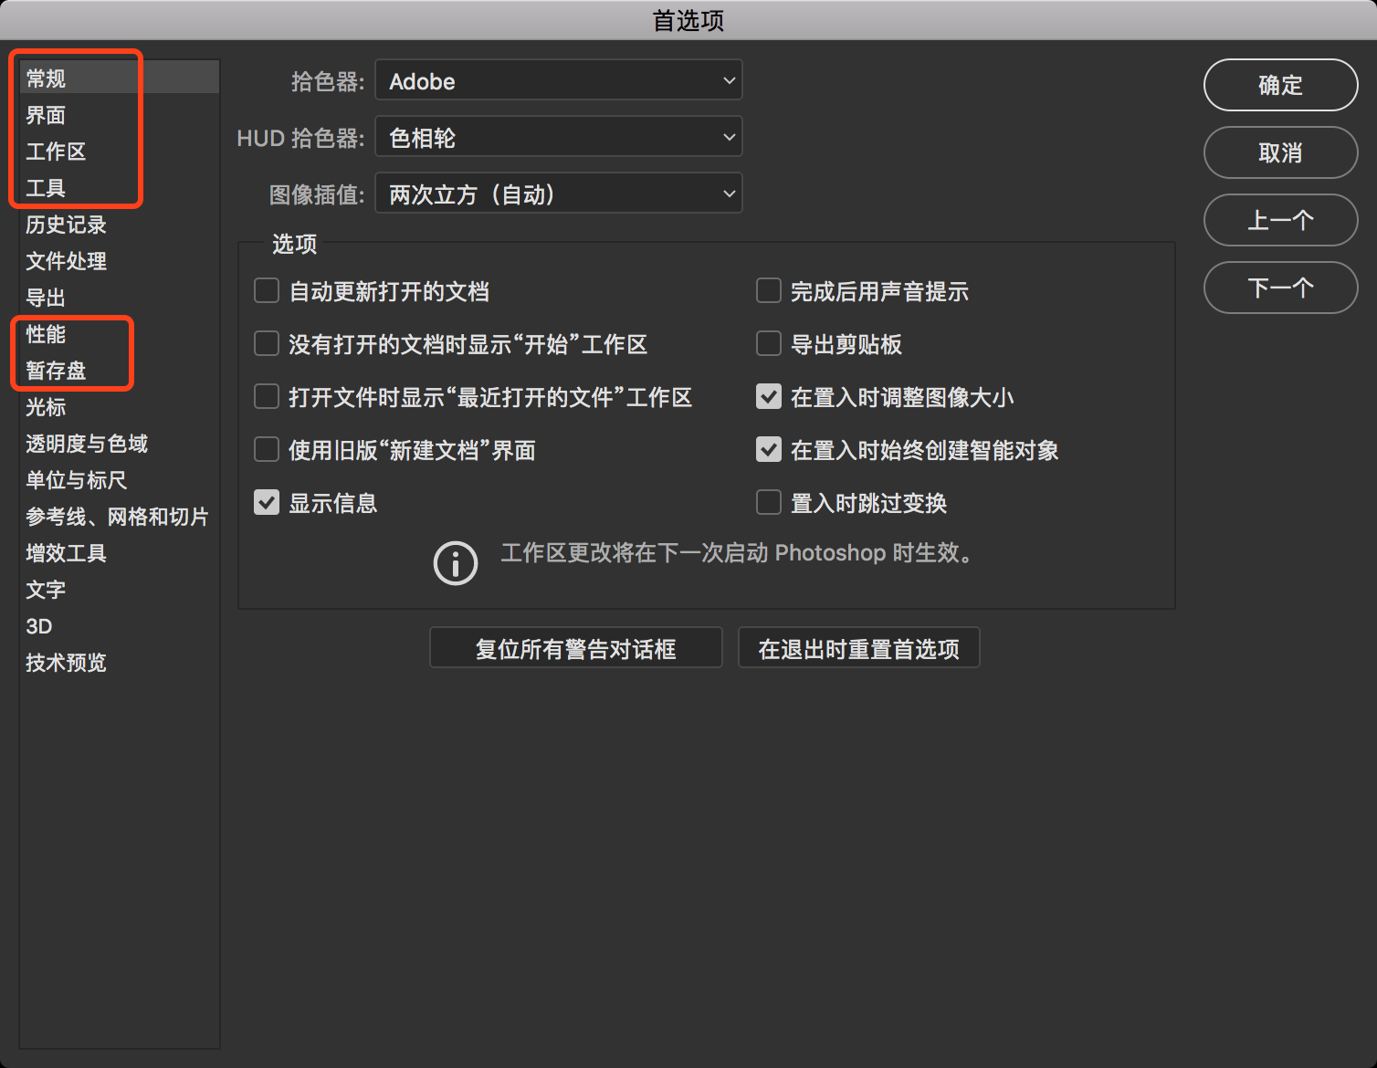Image resolution: width=1377 pixels, height=1068 pixels.
Task: Toggle 没有打开的文档时显示"开始"工作区 checkbox
Action: point(267,344)
